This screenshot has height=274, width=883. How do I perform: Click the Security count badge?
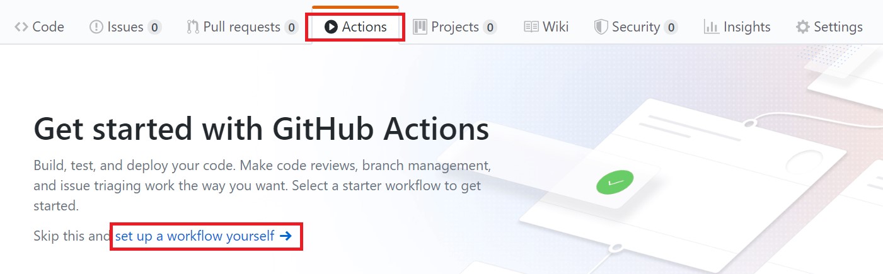pos(671,27)
